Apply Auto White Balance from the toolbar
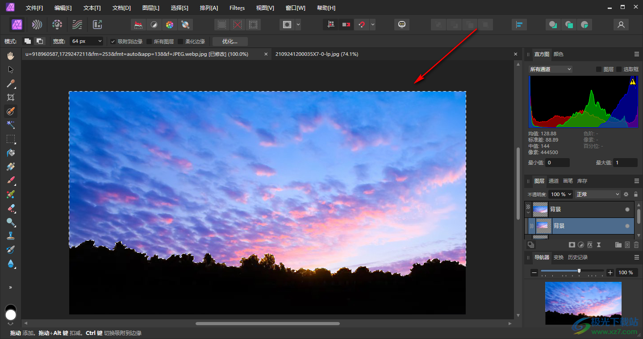643x339 pixels. (x=185, y=25)
